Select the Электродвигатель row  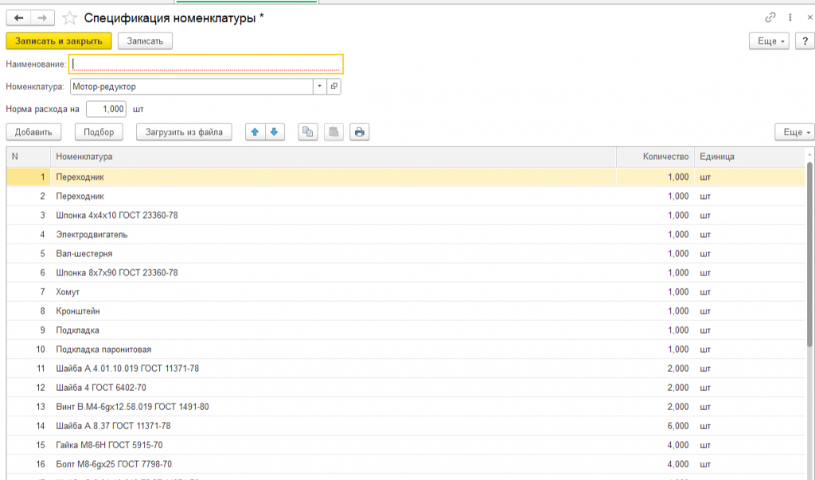[405, 235]
